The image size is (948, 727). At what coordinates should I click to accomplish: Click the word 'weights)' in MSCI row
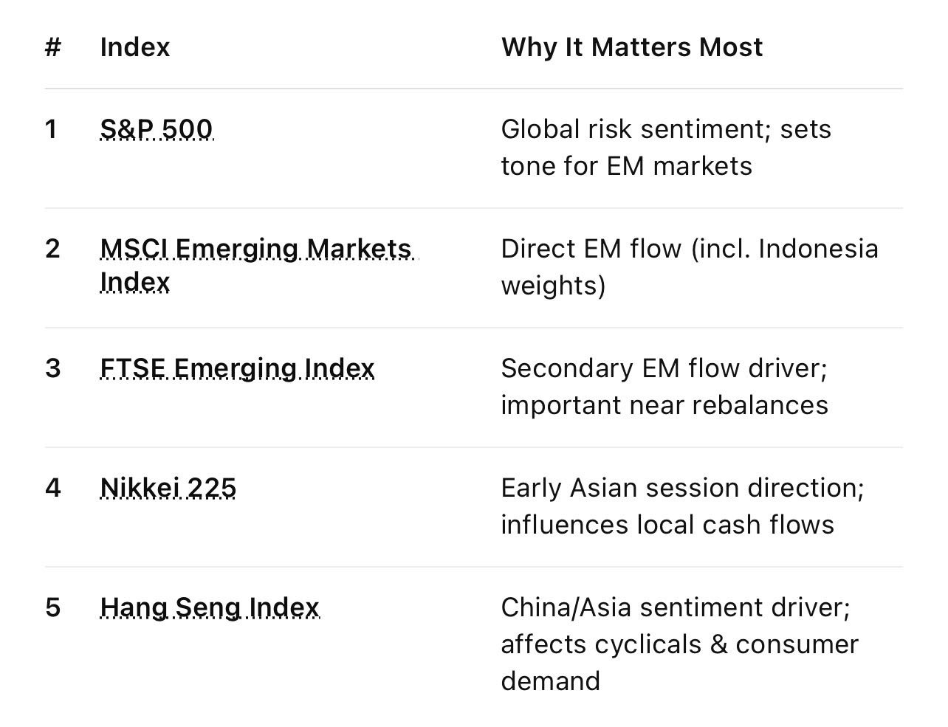pyautogui.click(x=553, y=286)
